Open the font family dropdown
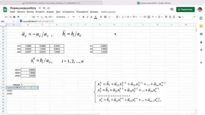This screenshot has height=115, width=205. pyautogui.click(x=62, y=17)
